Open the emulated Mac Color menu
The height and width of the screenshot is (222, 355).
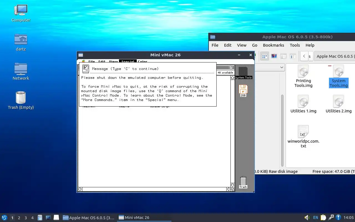tap(143, 62)
